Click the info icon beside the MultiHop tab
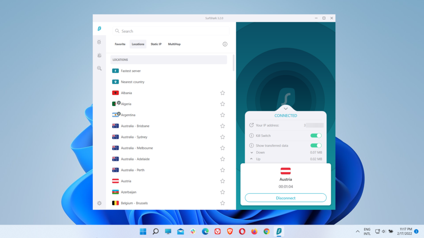 (x=225, y=44)
